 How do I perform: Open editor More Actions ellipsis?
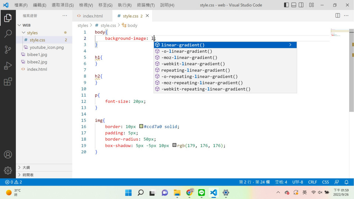click(x=346, y=15)
